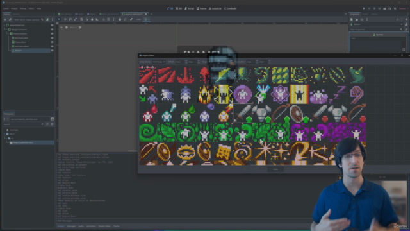
Task: Open the LimboAI workspace
Action: [230, 8]
